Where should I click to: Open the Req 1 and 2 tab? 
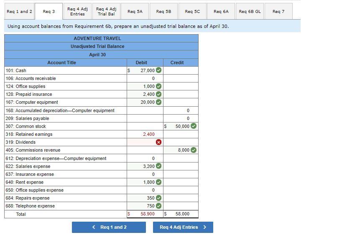[19, 11]
